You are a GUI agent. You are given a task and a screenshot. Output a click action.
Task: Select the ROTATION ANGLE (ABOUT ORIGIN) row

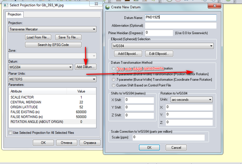point(52,122)
